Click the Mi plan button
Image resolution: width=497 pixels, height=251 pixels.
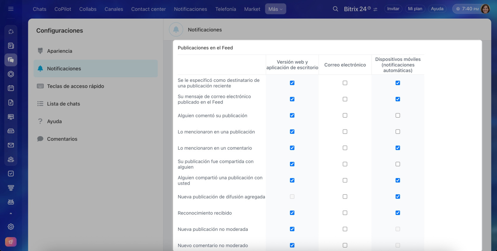point(415,9)
